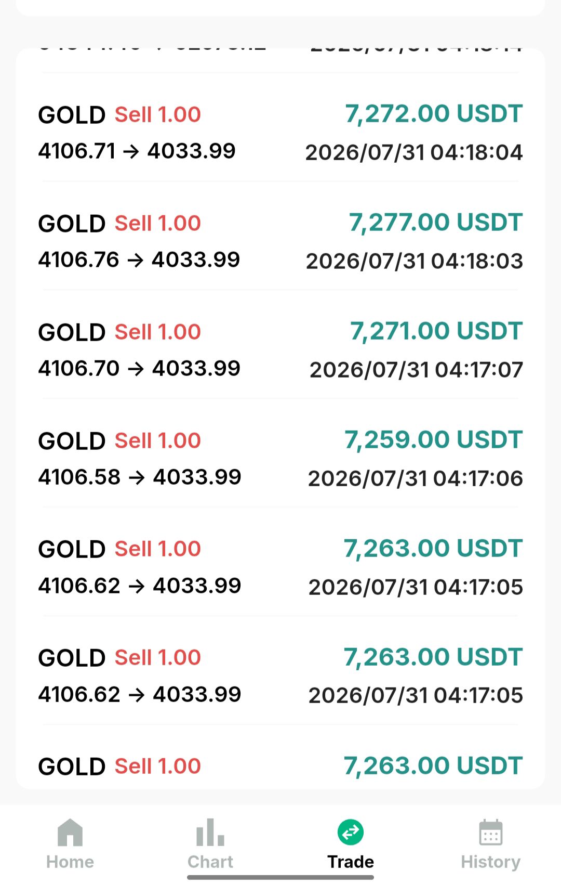This screenshot has height=883, width=561.
Task: Tap the price range 4106.58 → 4033.99
Action: point(140,477)
